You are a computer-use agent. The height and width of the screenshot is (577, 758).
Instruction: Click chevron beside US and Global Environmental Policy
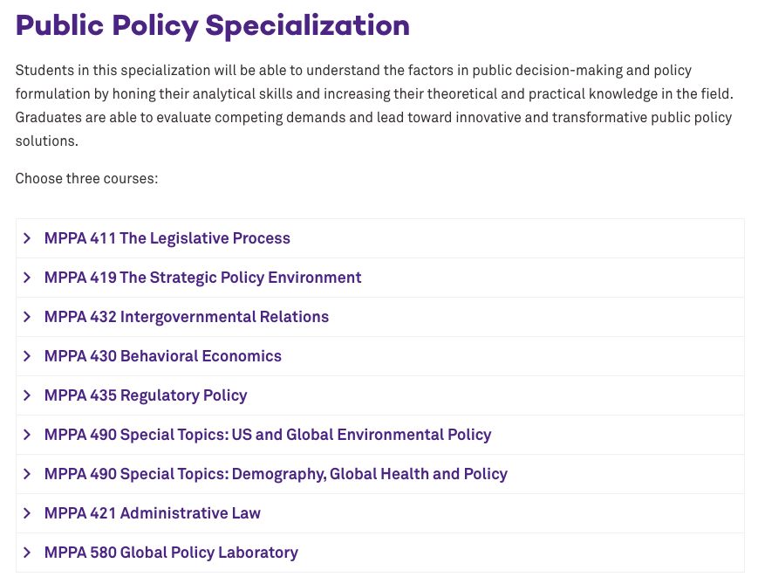tap(27, 435)
